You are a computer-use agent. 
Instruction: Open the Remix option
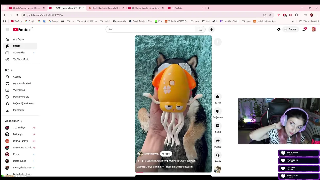[x=218, y=155]
